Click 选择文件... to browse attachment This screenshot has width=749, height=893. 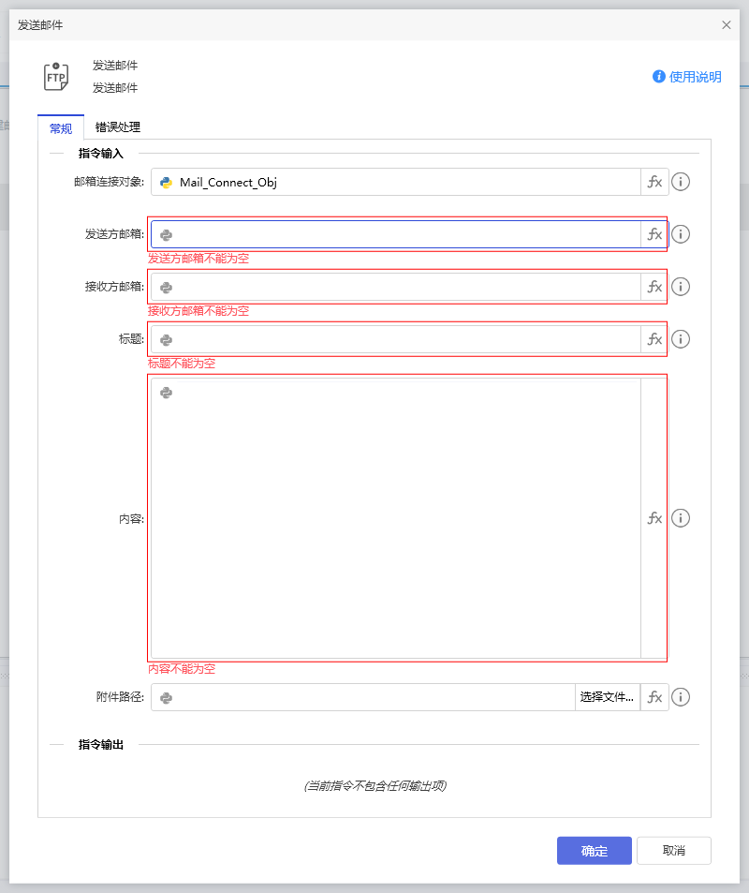click(x=607, y=697)
